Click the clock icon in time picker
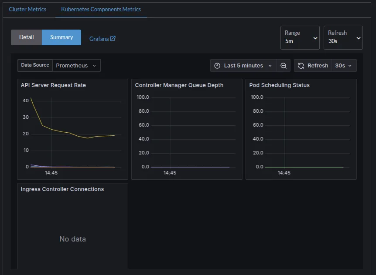Viewport: 376px width, 275px height. point(217,66)
